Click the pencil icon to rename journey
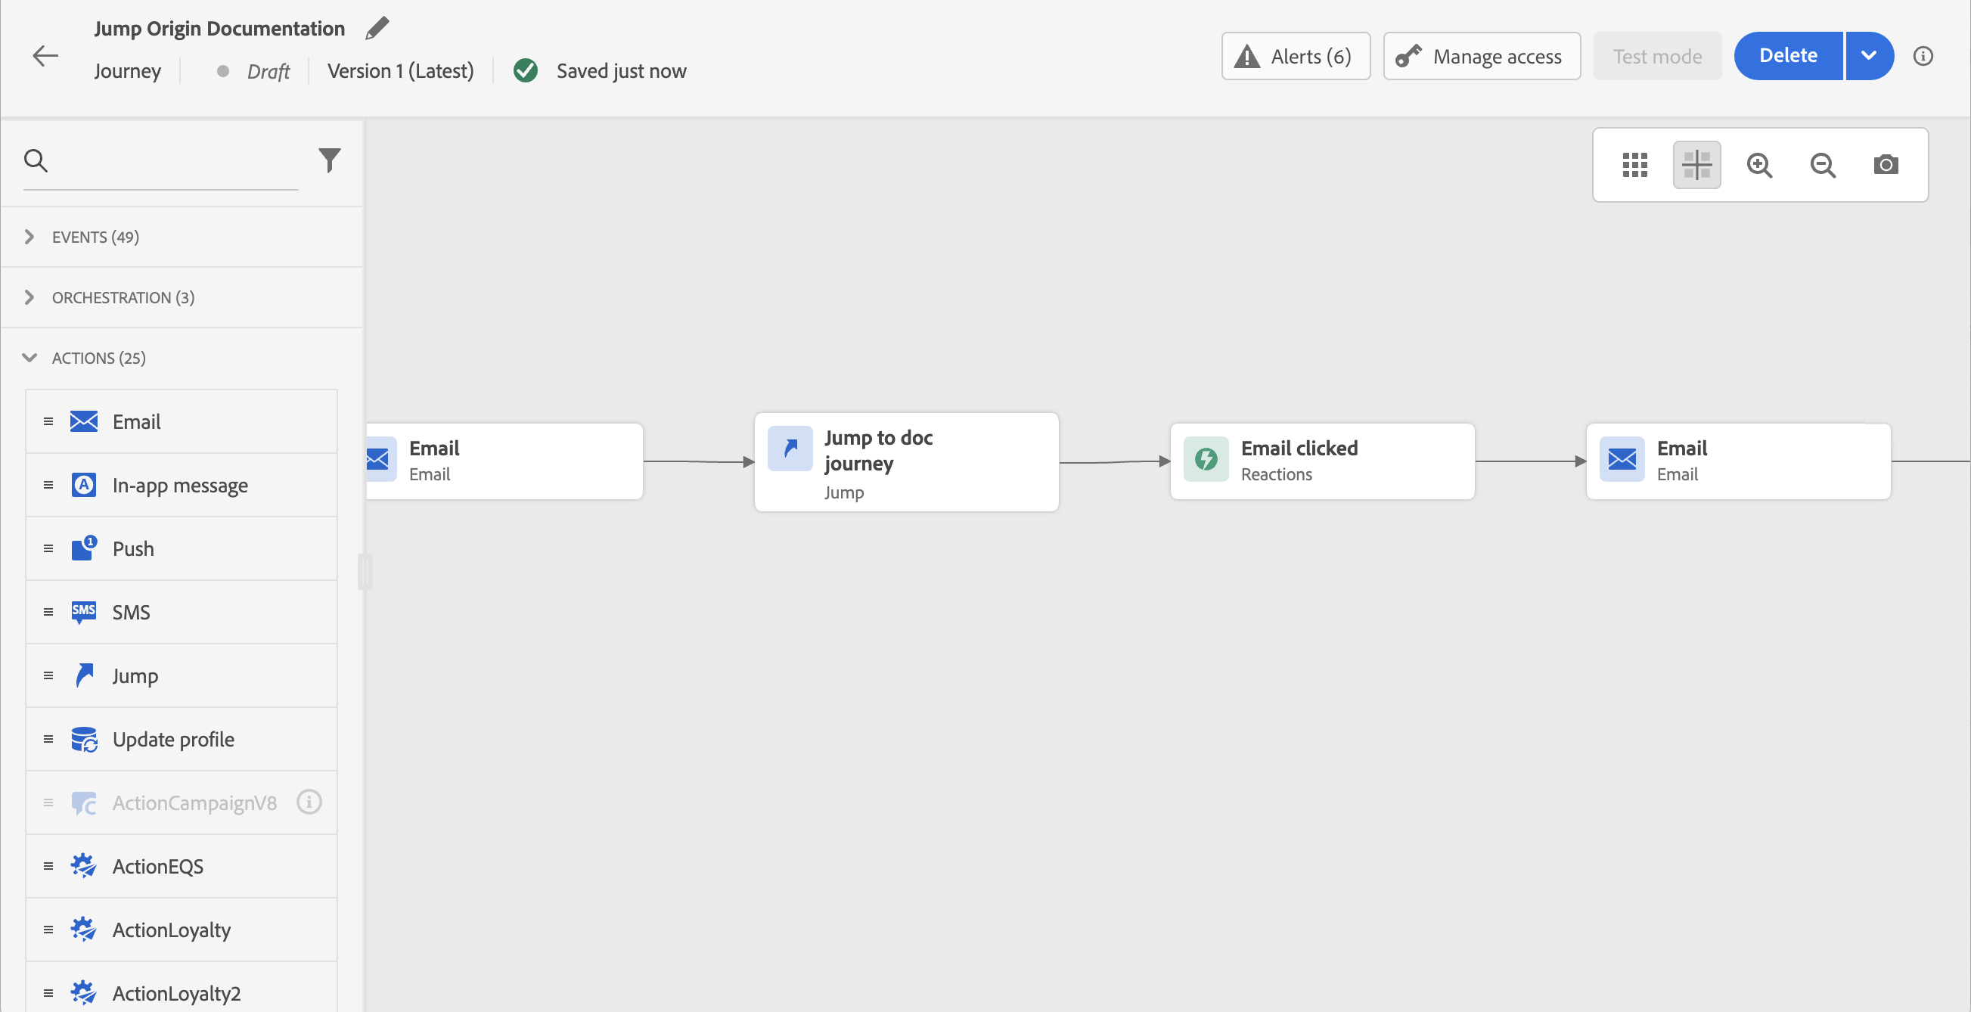1971x1012 pixels. click(x=377, y=28)
